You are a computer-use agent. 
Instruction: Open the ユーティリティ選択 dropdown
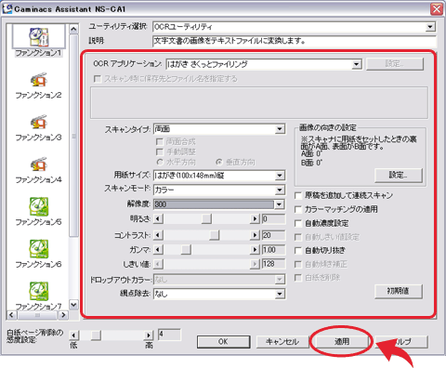[430, 27]
